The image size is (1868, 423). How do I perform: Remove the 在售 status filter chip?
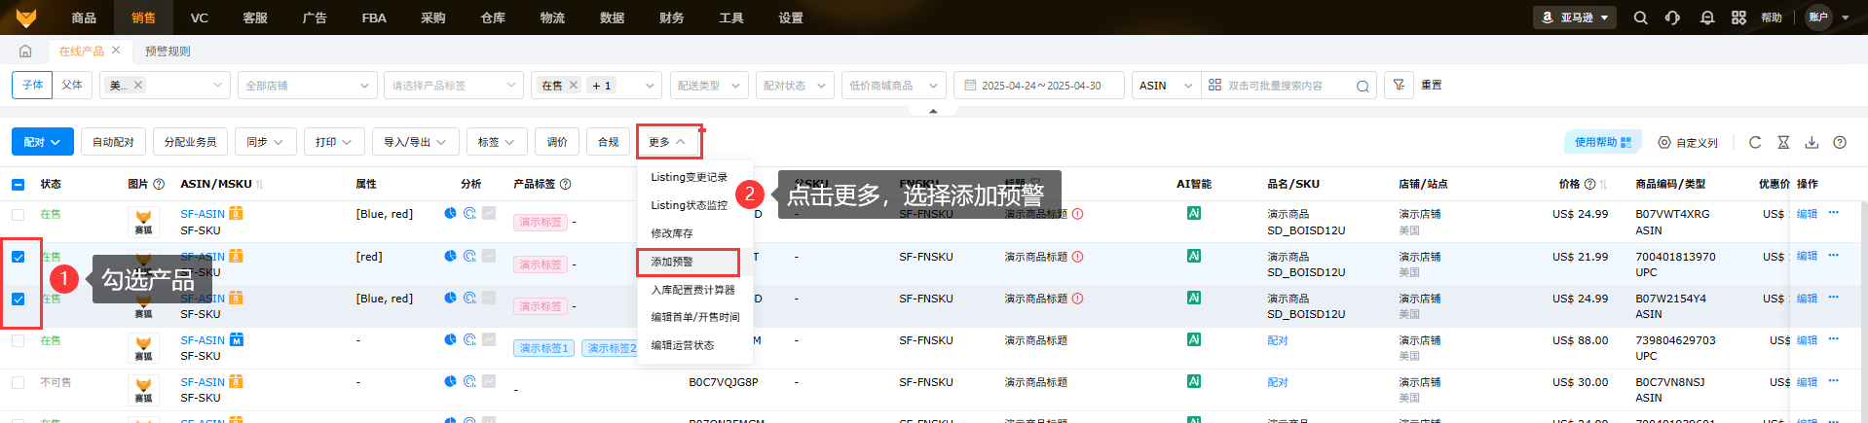(x=574, y=85)
